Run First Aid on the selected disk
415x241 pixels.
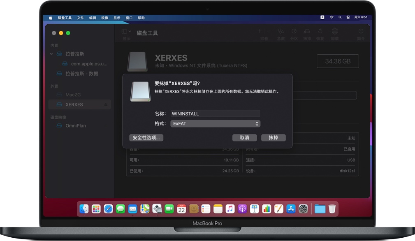point(281,31)
